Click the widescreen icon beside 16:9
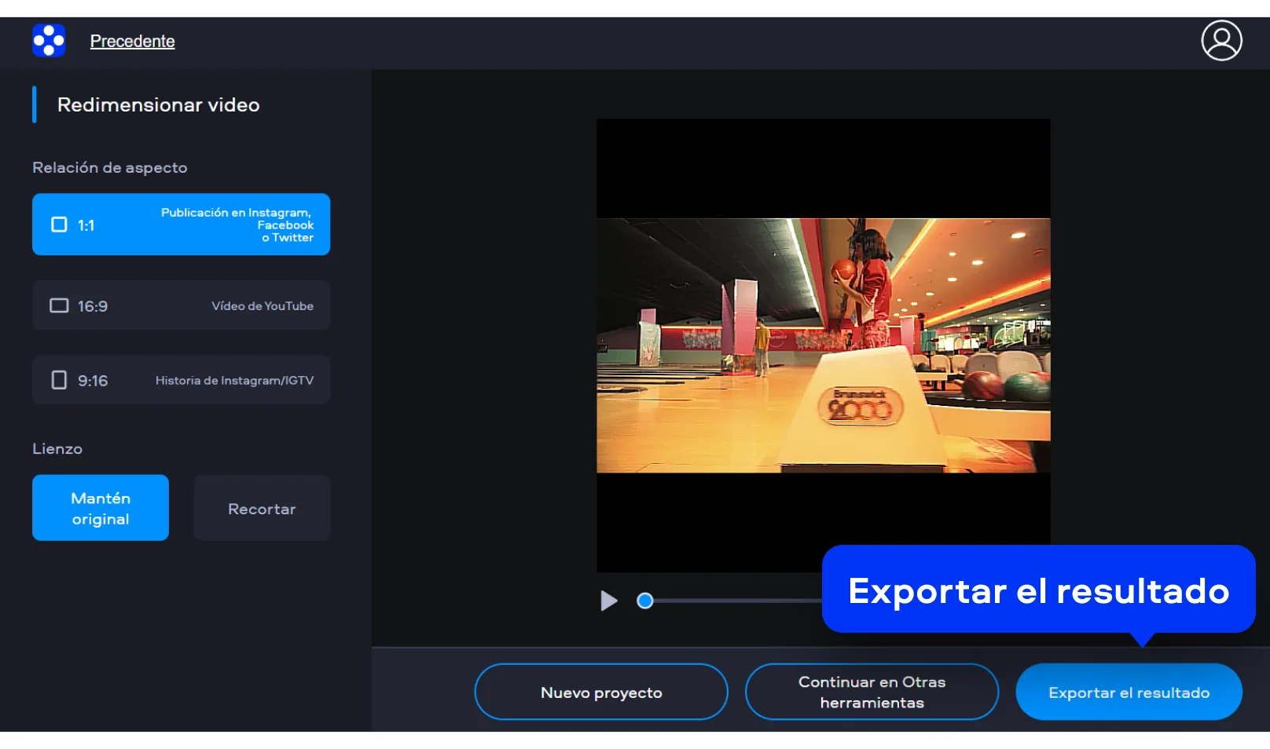This screenshot has width=1270, height=749. coord(59,305)
